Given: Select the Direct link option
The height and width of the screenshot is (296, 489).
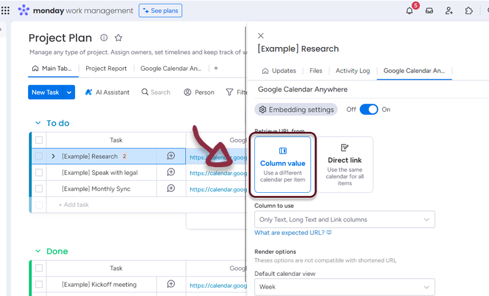Looking at the screenshot, I should [345, 164].
